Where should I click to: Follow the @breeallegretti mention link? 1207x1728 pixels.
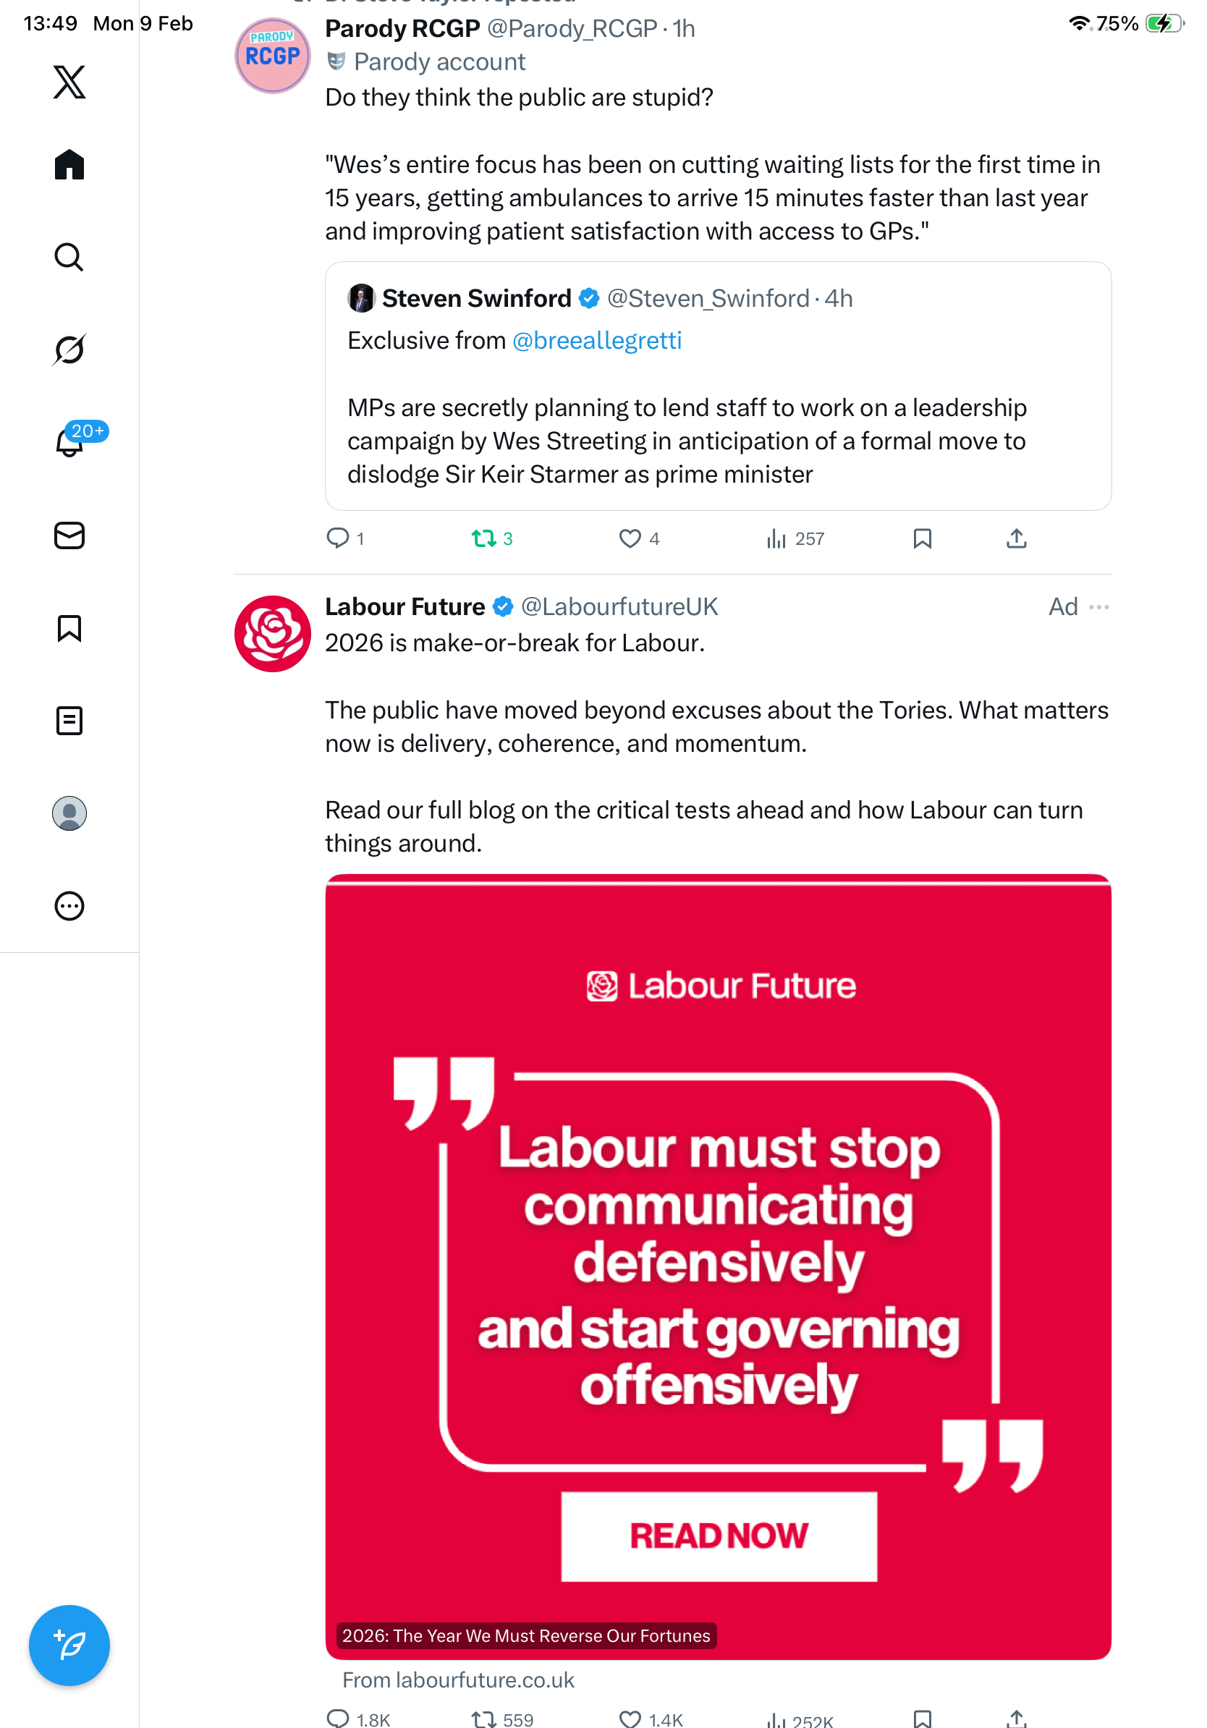597,341
